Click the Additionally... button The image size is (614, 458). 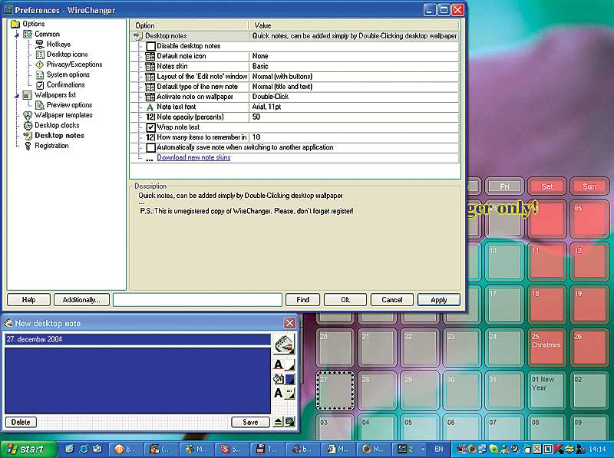(x=81, y=300)
